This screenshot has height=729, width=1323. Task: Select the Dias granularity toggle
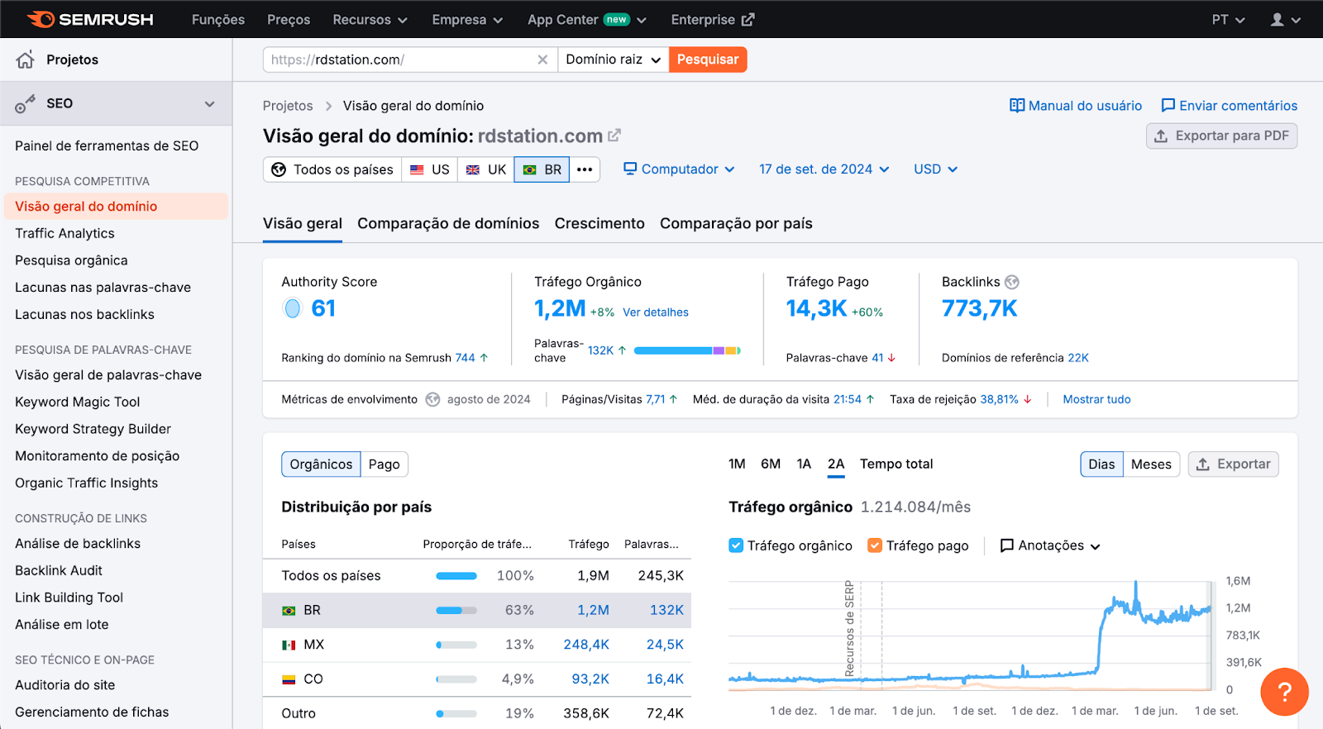click(x=1101, y=465)
